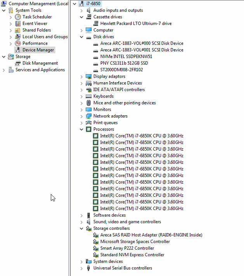Click the Display adaptors icon

coord(89,76)
